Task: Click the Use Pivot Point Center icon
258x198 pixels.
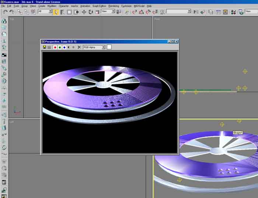Action: (119, 12)
